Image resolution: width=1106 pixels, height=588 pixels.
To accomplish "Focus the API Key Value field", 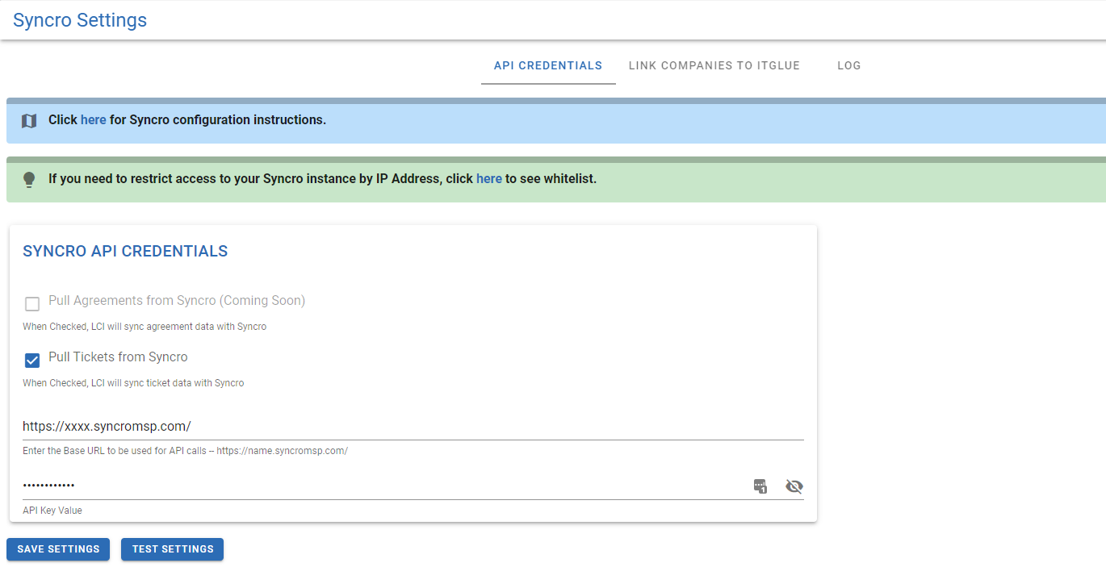I will click(379, 486).
